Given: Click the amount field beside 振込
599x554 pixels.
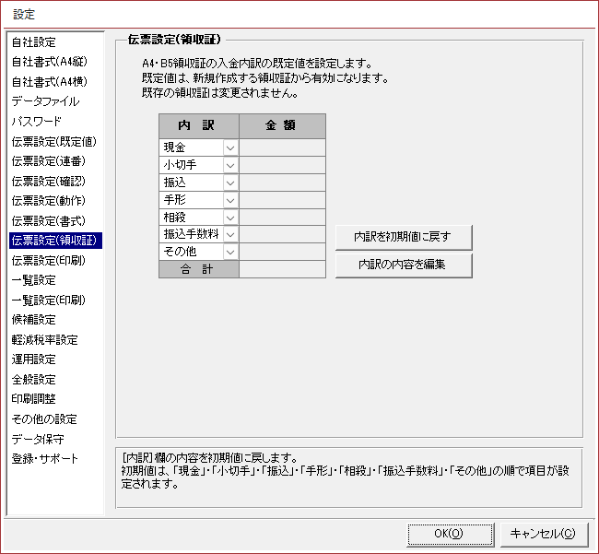Looking at the screenshot, I should tap(282, 183).
